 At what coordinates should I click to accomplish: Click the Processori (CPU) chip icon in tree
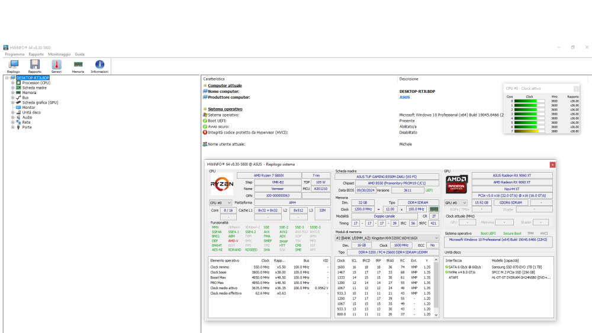coord(18,83)
